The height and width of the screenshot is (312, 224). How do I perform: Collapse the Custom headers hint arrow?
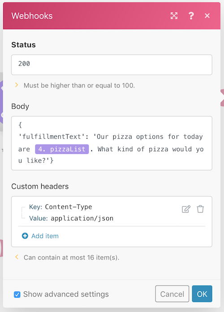17,257
